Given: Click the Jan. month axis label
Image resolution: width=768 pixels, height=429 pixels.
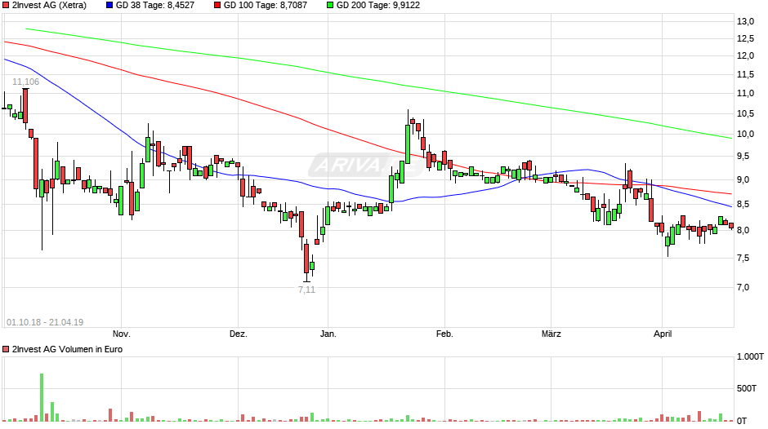Looking at the screenshot, I should [x=328, y=334].
